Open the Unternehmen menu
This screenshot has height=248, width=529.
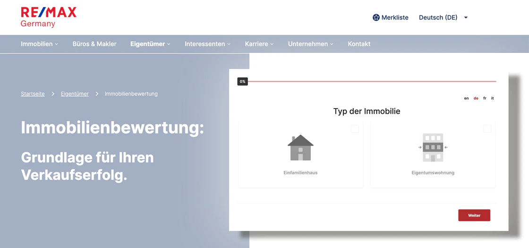click(310, 44)
